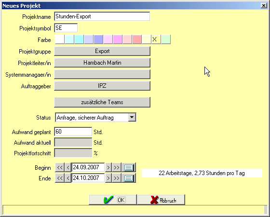Step Beginn date back one day
This screenshot has width=270, height=217.
(68, 167)
